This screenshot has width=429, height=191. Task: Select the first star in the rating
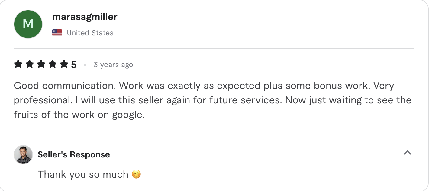(x=18, y=64)
